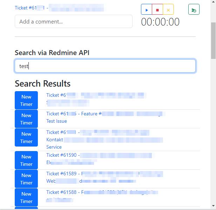Open Ticket #61589 link

click(x=105, y=177)
